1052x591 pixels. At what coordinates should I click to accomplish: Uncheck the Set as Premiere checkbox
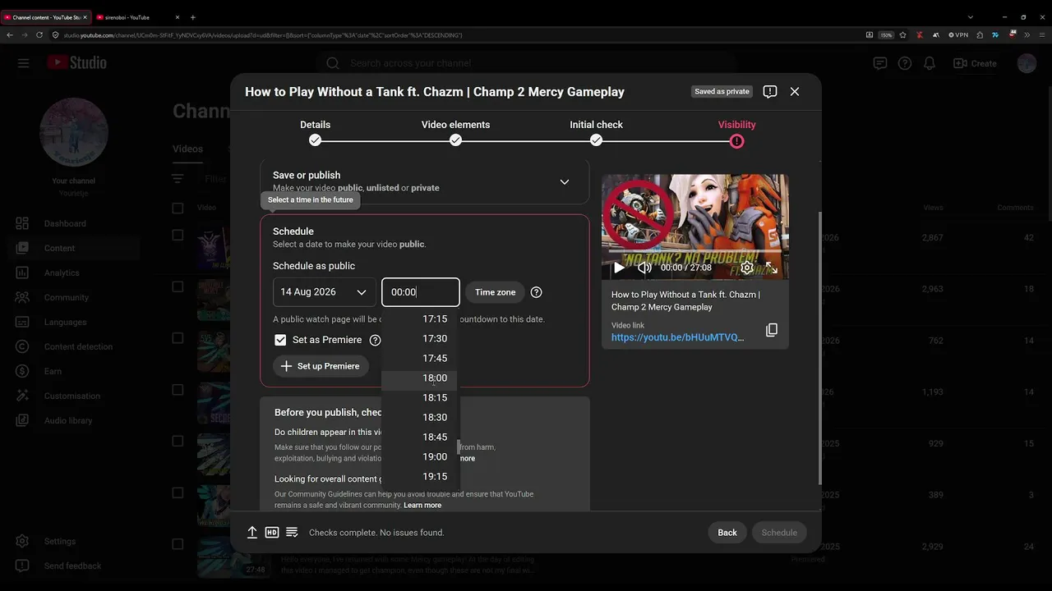click(280, 340)
